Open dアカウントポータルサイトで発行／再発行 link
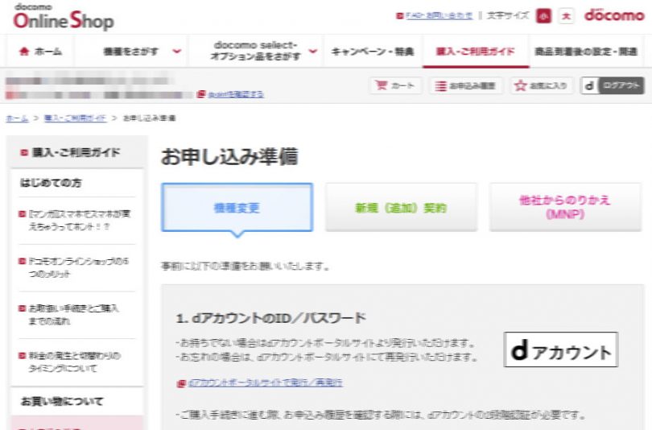The image size is (652, 430). (266, 382)
